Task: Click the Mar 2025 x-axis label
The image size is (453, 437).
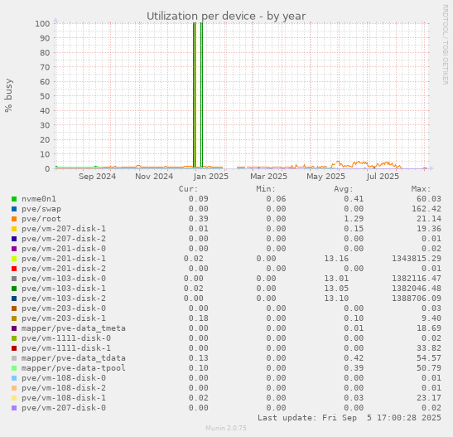Action: [x=268, y=177]
